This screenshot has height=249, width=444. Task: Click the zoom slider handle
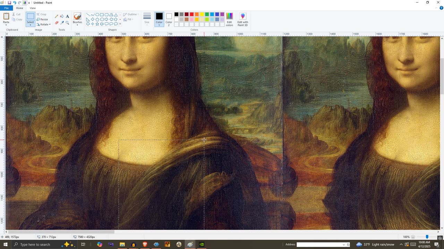(x=427, y=237)
